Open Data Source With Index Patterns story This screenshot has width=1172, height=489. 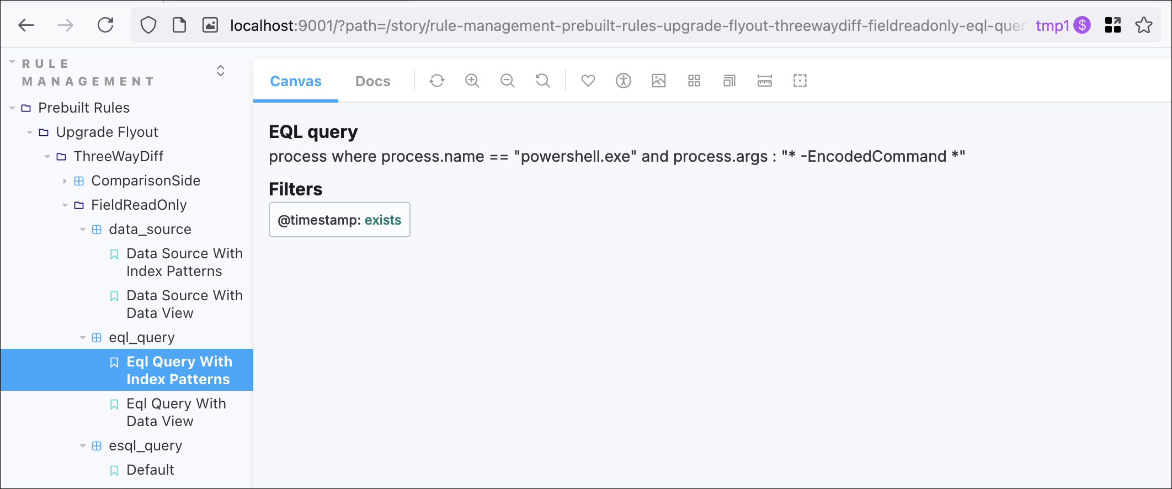tap(184, 262)
